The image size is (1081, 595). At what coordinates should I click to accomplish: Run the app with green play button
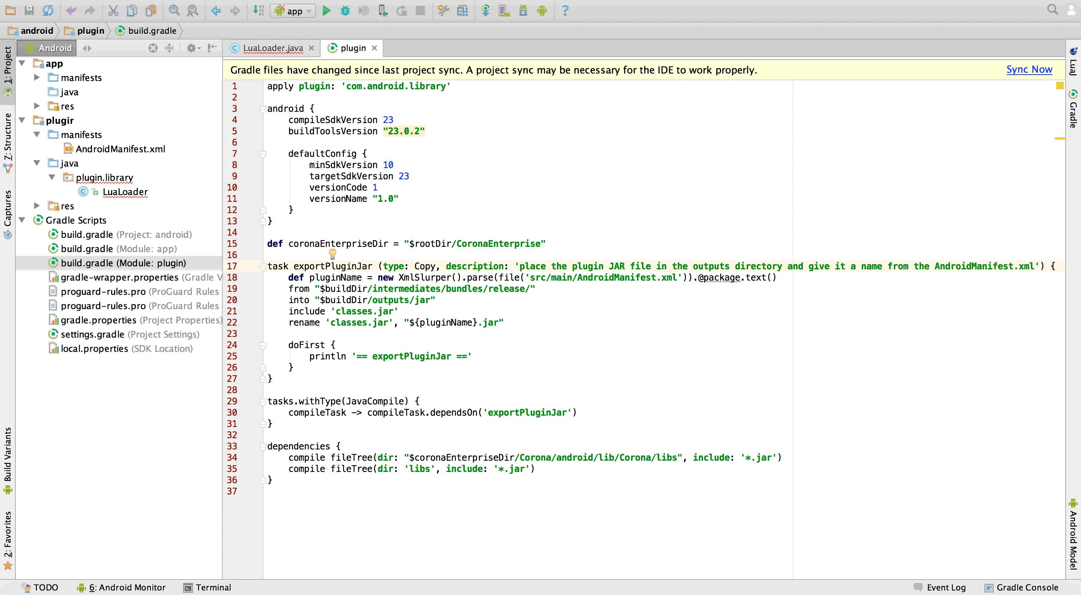[x=326, y=11]
